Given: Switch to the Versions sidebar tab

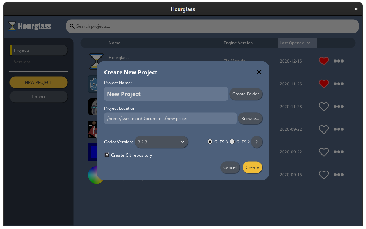Looking at the screenshot, I should pos(22,62).
